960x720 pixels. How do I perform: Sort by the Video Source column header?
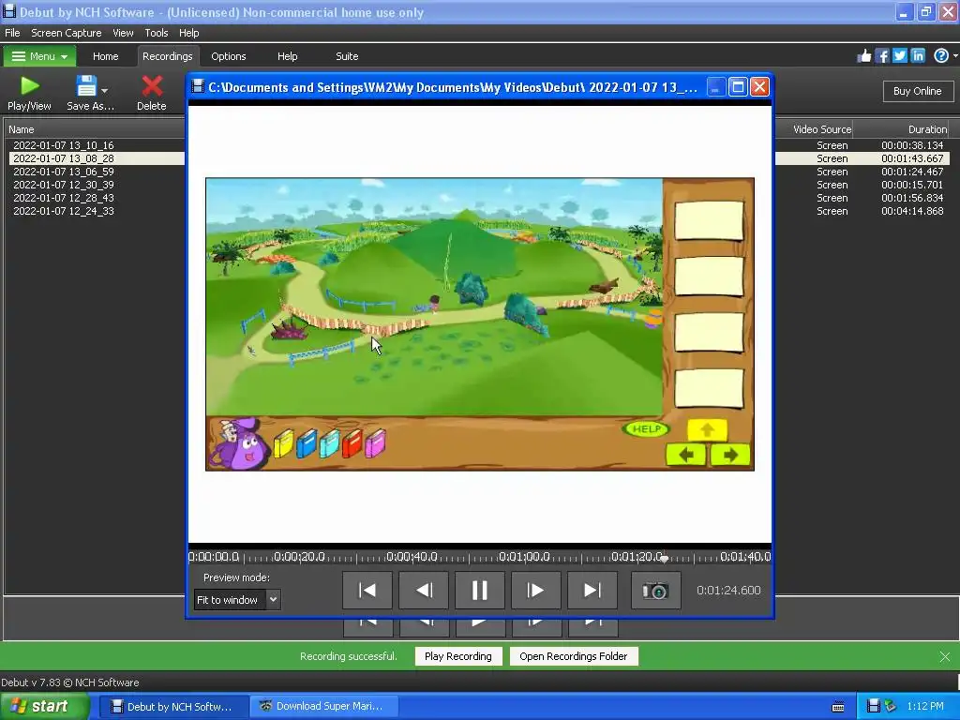click(821, 129)
